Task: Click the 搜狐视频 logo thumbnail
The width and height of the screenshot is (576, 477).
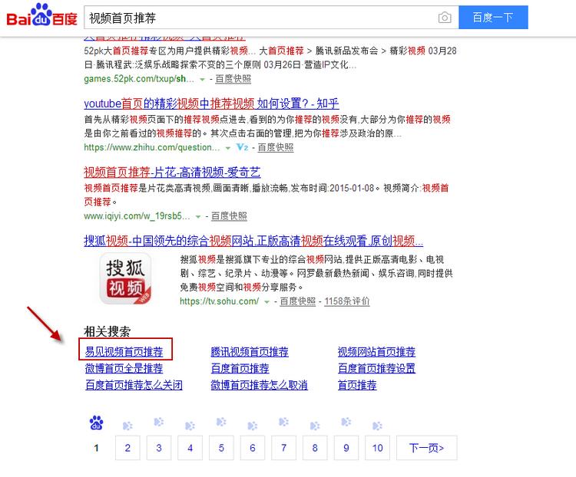Action: coord(126,278)
